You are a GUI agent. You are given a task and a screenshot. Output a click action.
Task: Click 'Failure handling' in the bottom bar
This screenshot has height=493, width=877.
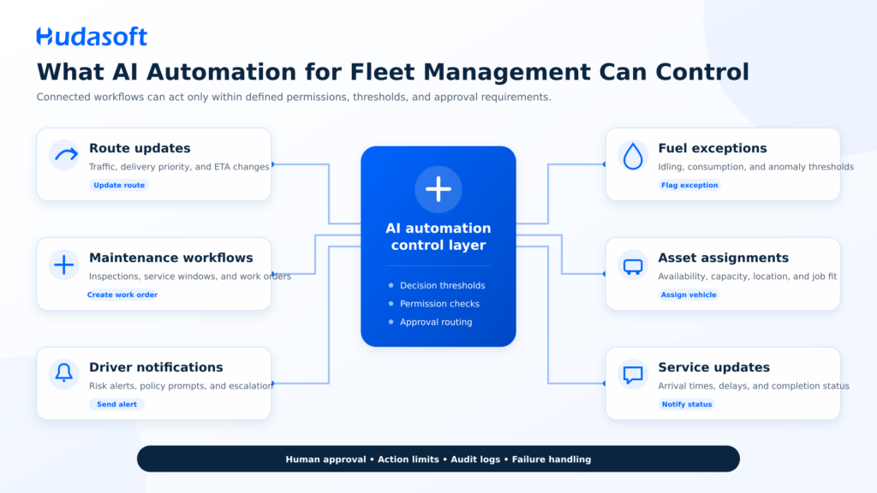click(552, 460)
